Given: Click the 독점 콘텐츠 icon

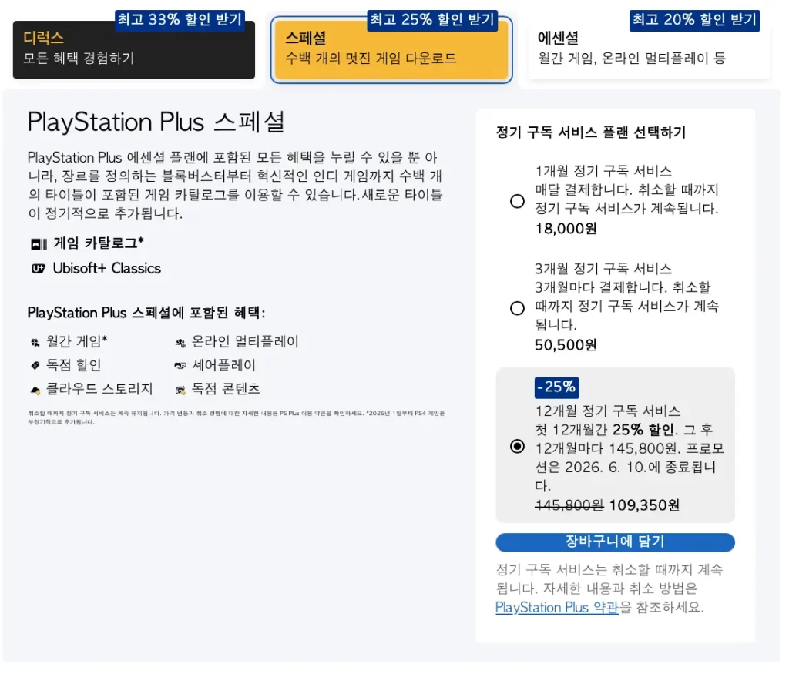Looking at the screenshot, I should (180, 390).
